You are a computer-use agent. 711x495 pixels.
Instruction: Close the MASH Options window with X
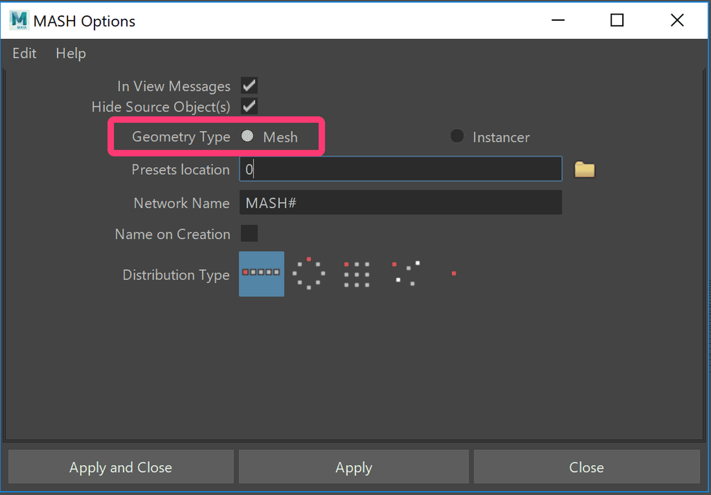tap(678, 20)
